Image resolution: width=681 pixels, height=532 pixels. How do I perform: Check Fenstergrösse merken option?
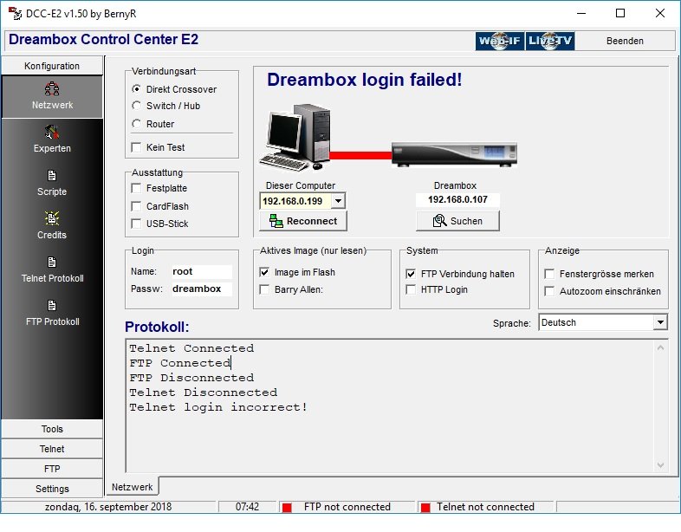tap(549, 274)
